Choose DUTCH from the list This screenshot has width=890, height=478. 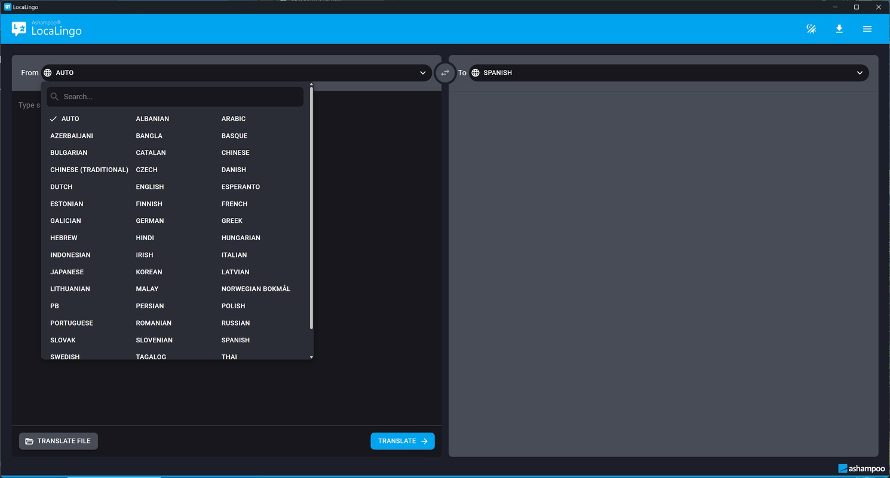62,187
